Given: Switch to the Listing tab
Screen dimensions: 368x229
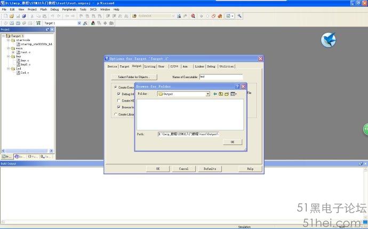Looking at the screenshot, I should pos(150,66).
